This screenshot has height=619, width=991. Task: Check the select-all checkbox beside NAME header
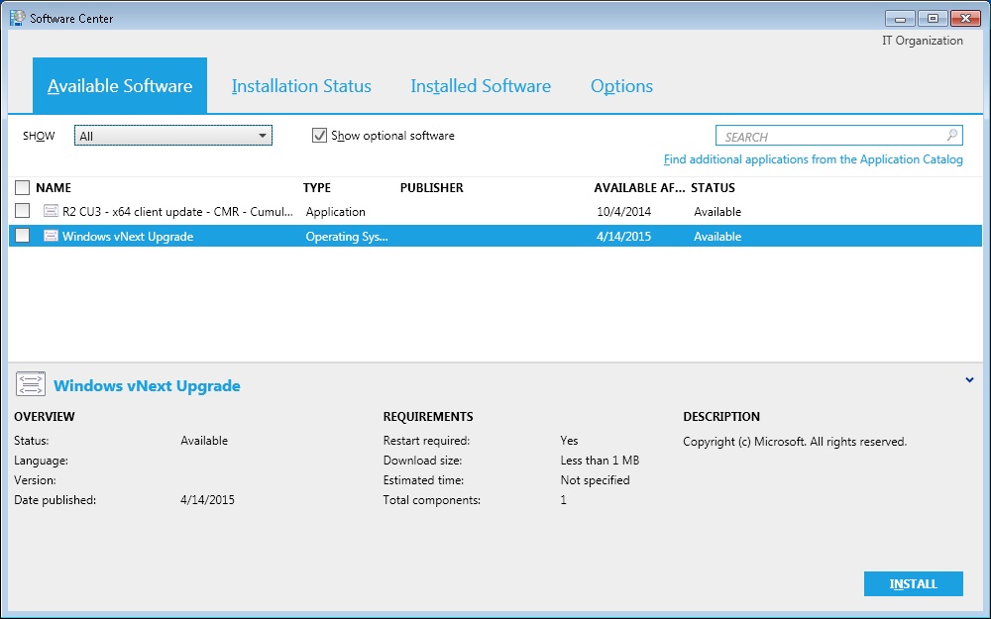pos(22,187)
